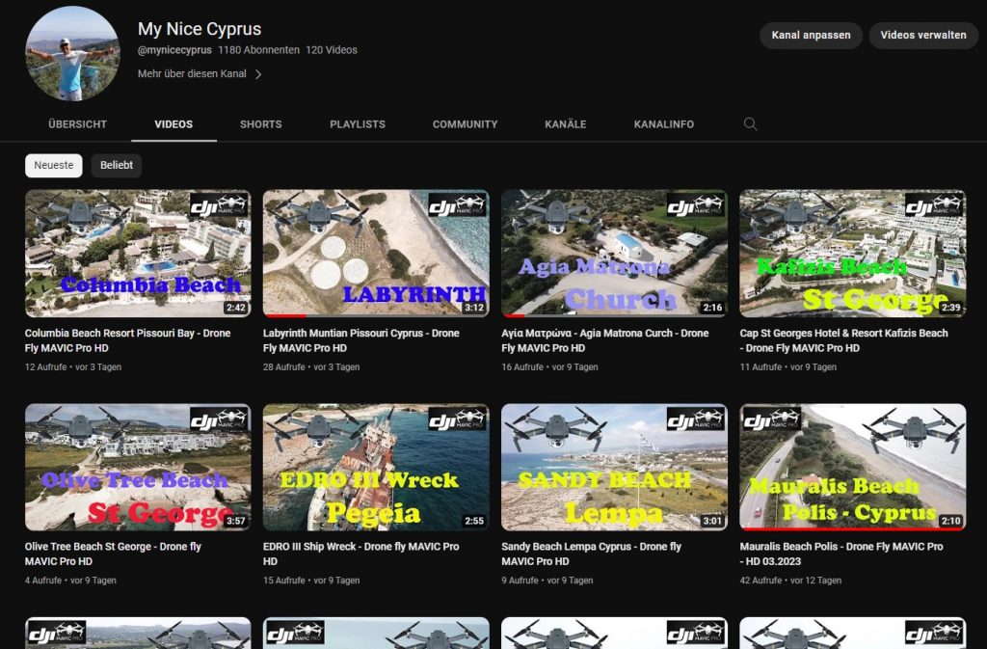Play the LABYRINTH thumbnail
This screenshot has width=987, height=649.
point(376,253)
